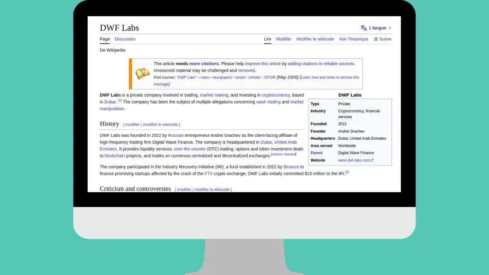Click the 'Emirates' link in History paragraph
The width and height of the screenshot is (489, 275).
108,149
